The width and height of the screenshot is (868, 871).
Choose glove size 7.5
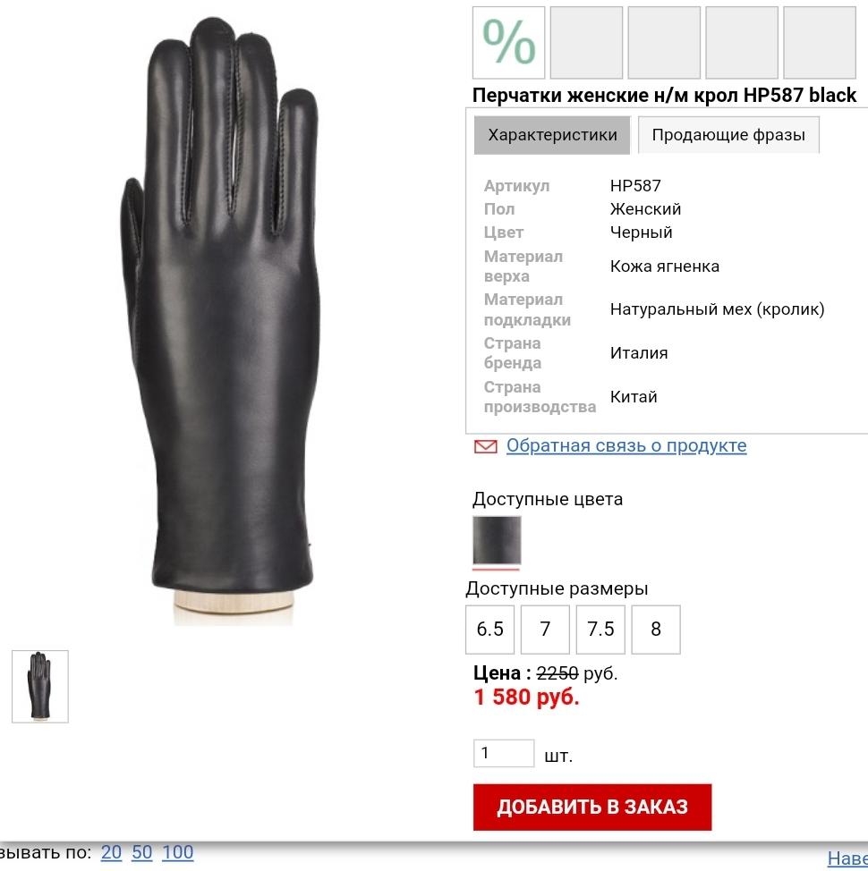click(x=600, y=630)
